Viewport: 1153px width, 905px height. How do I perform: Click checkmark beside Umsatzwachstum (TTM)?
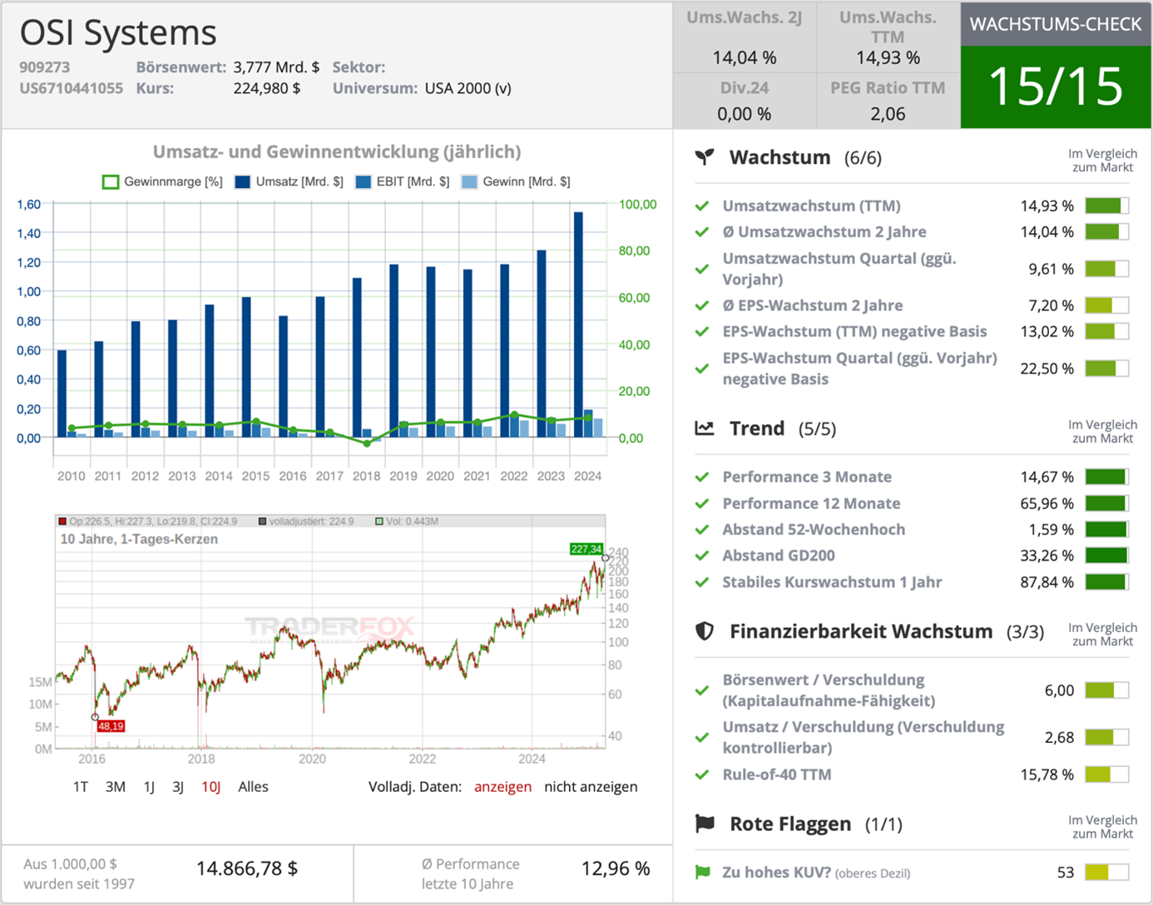[x=702, y=205]
